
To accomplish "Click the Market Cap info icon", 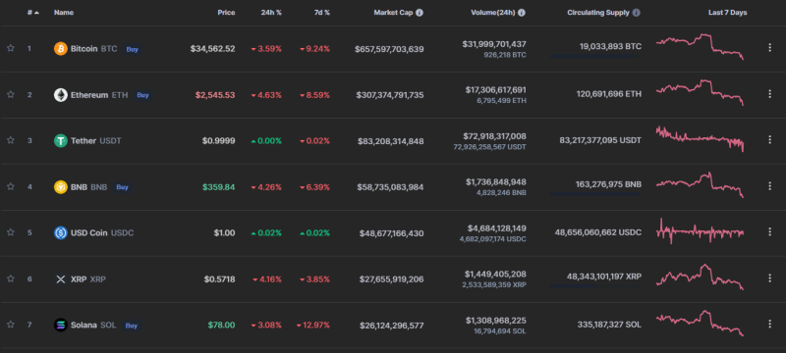I will [x=420, y=13].
